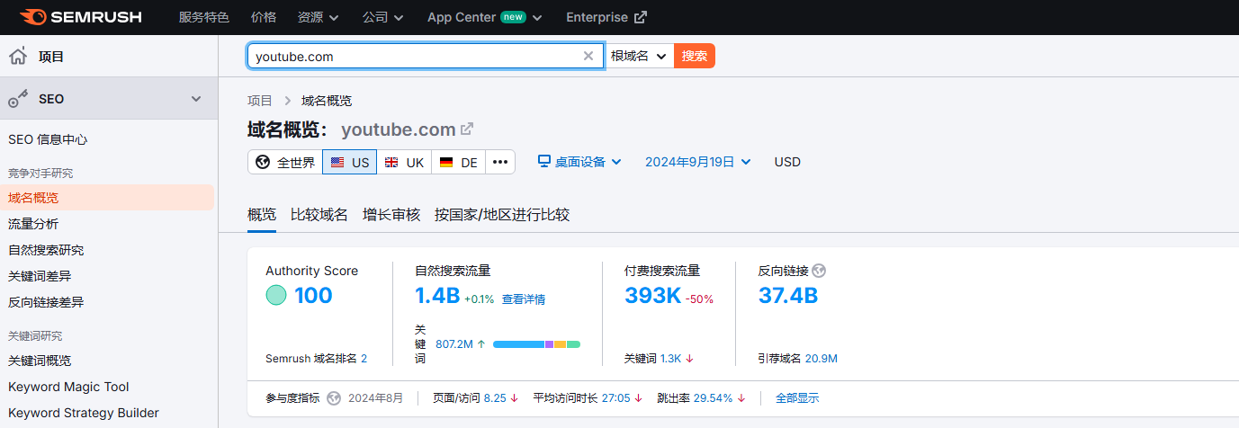Open youtube.com external link icon
Image resolution: width=1239 pixels, height=428 pixels.
(467, 129)
